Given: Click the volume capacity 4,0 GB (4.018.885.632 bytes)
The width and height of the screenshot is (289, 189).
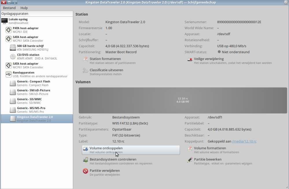Looking at the screenshot, I should pyautogui.click(x=229, y=129).
